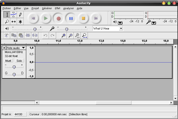Click the horizontal scrollbar thumb
The width and height of the screenshot is (178, 119).
114,103
